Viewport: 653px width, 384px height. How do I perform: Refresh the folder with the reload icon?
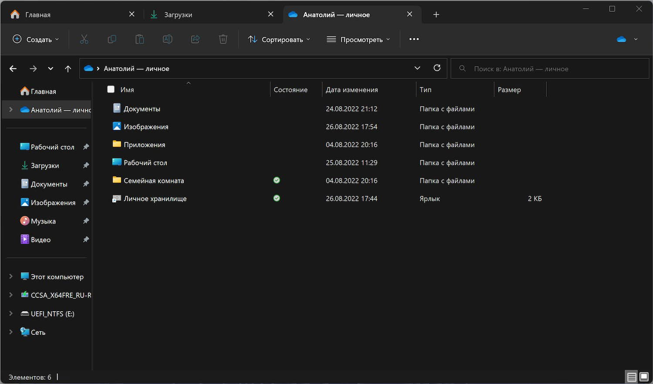click(x=437, y=68)
